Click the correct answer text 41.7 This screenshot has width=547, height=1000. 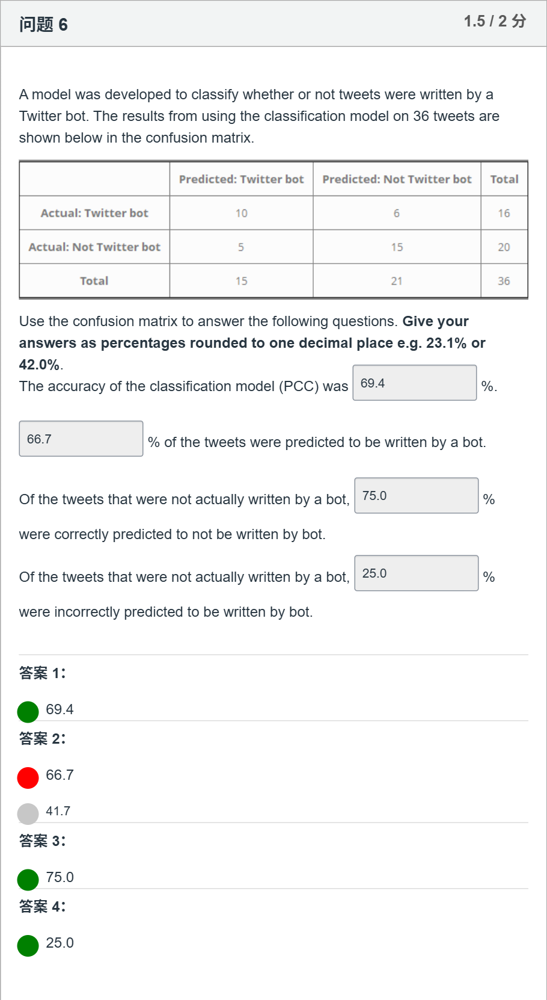pos(58,811)
